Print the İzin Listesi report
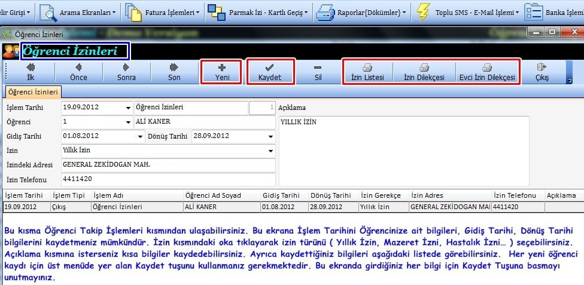 pos(367,72)
